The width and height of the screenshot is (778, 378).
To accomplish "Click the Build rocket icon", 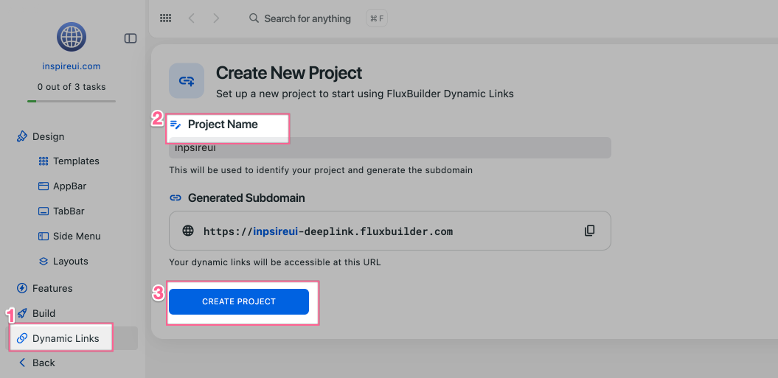I will (22, 313).
